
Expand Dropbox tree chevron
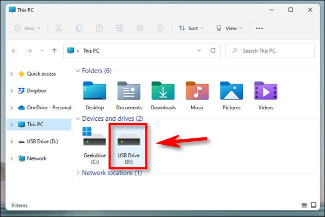(11, 91)
